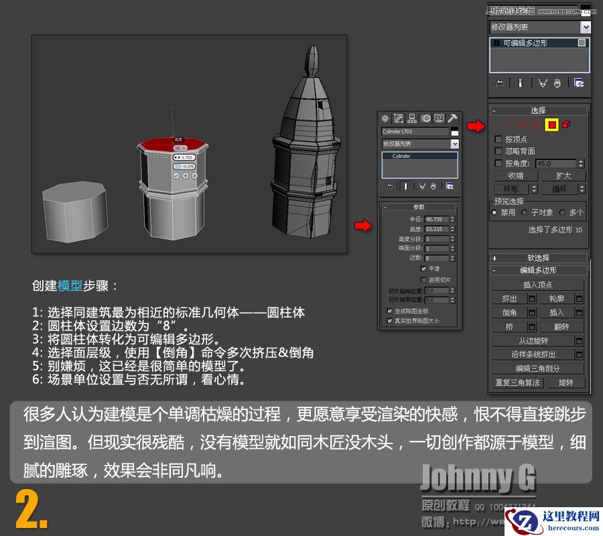Switch to the Display panel tab

point(439,118)
